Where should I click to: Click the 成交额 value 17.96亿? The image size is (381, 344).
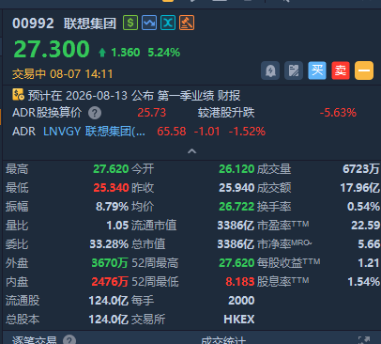tap(360, 188)
